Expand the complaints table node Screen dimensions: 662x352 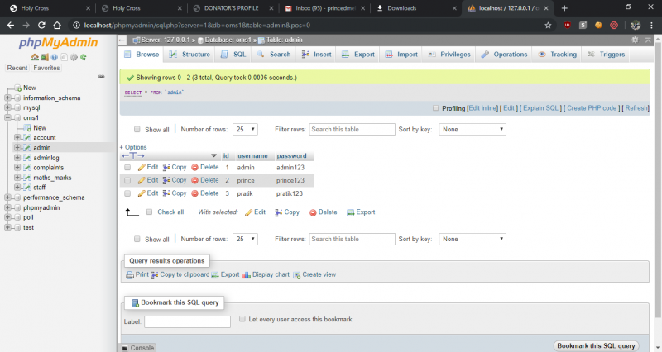click(x=17, y=168)
